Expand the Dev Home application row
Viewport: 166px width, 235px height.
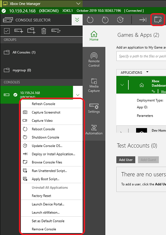click(121, 132)
